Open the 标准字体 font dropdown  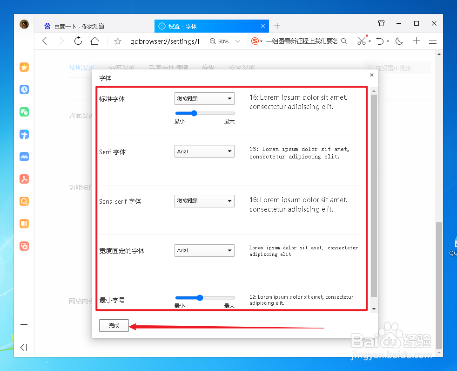point(204,99)
